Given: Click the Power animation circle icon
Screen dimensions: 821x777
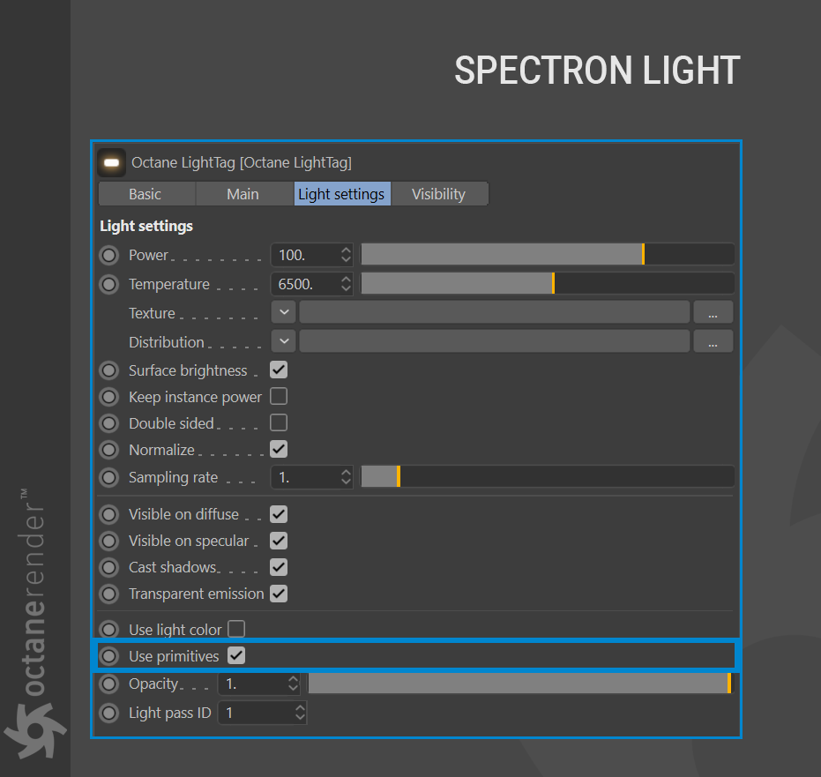Looking at the screenshot, I should 109,256.
